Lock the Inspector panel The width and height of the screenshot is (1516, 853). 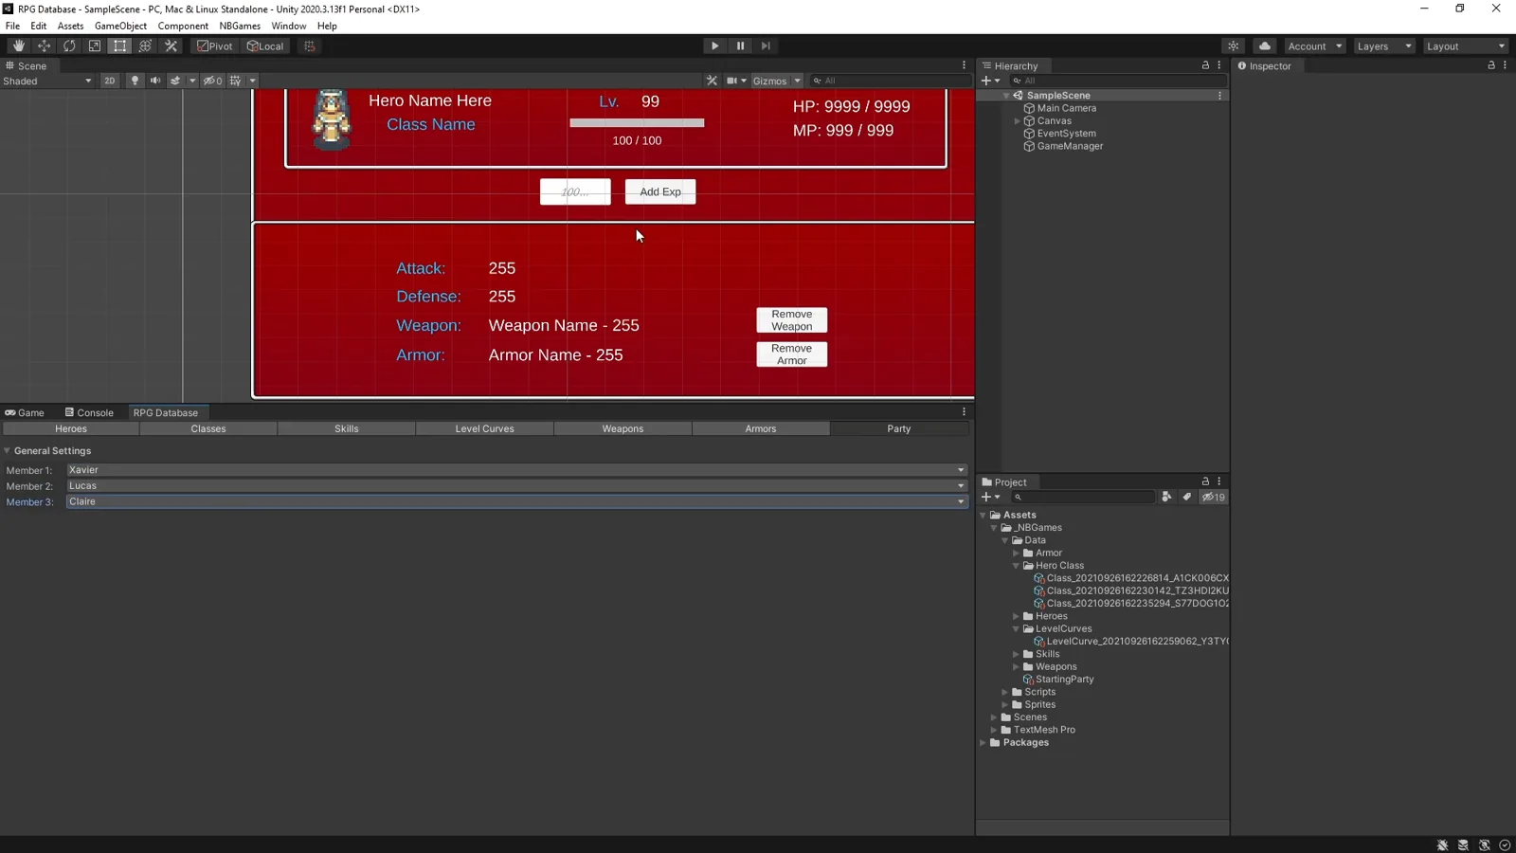point(1491,65)
